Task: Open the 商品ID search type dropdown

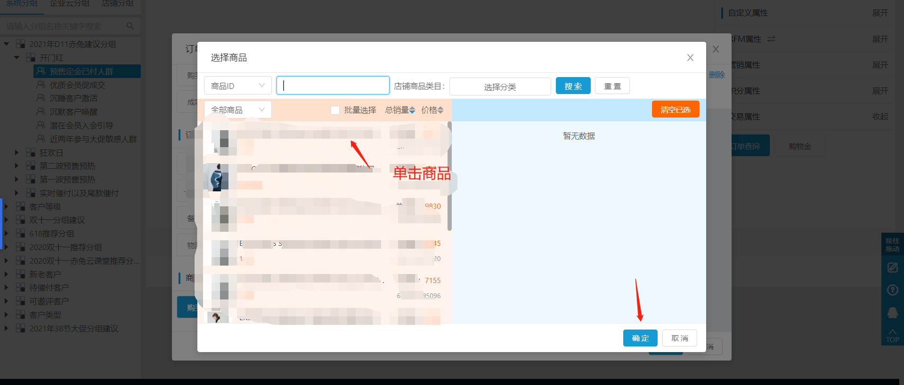Action: point(237,86)
